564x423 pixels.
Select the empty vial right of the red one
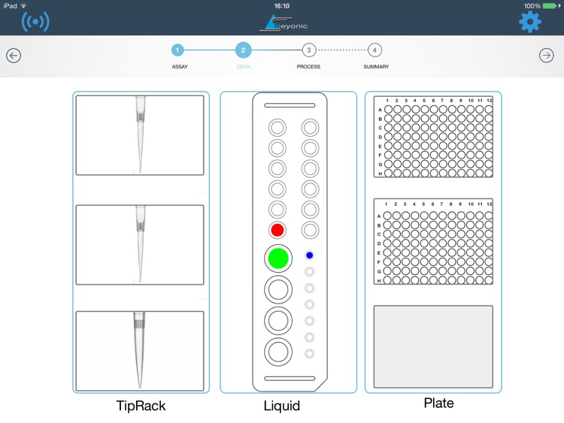point(310,230)
